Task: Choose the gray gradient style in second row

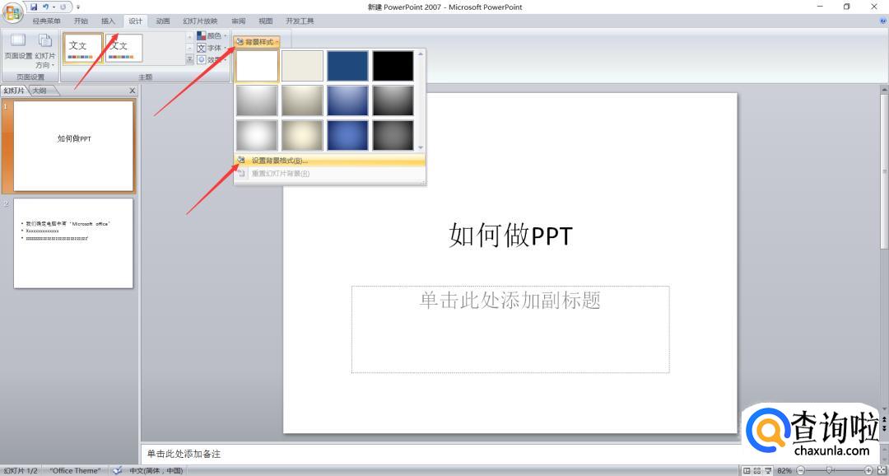Action: 257,100
